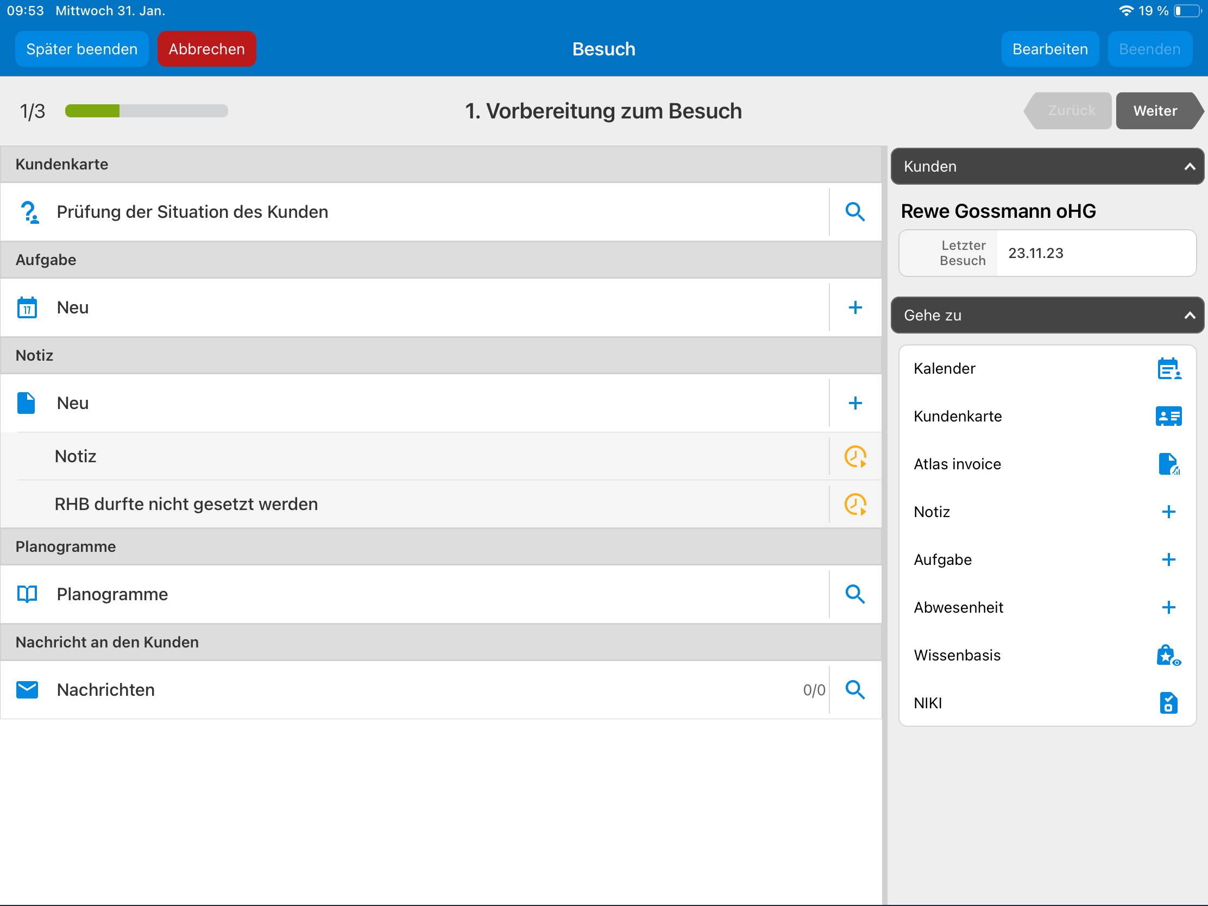The height and width of the screenshot is (906, 1208).
Task: Open Planogramme search magnifier icon
Action: pyautogui.click(x=854, y=594)
